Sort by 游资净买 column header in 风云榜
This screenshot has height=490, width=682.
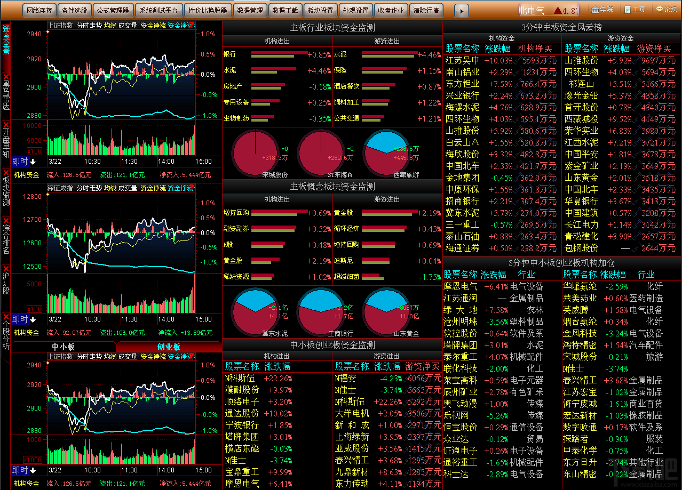tap(654, 49)
